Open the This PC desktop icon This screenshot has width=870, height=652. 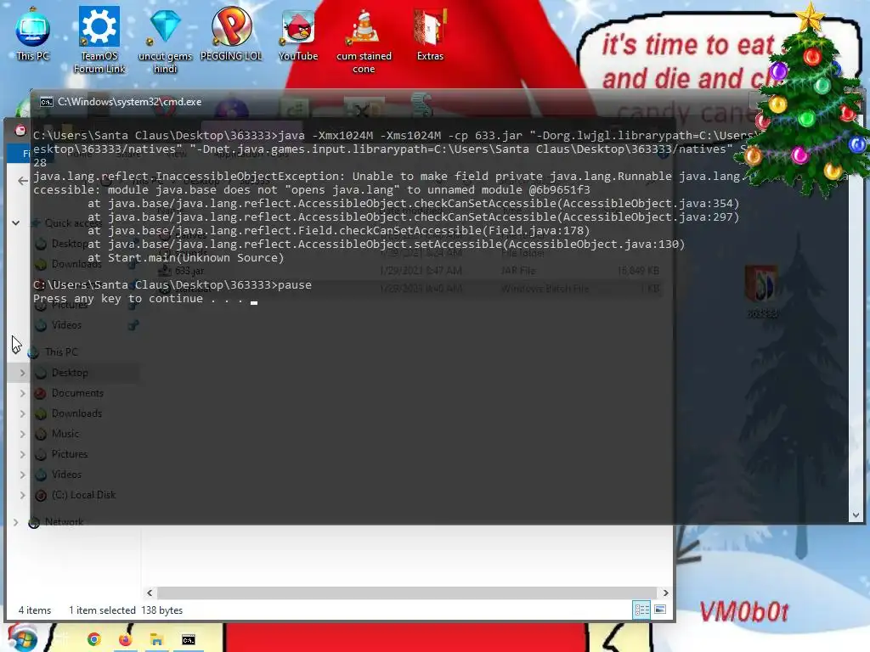coord(32,33)
